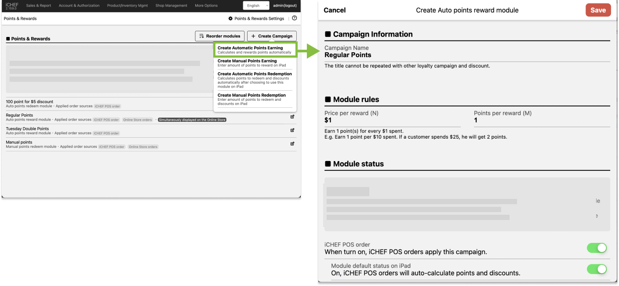The height and width of the screenshot is (286, 619).
Task: Click the Campaign Name input field
Action: [x=467, y=55]
